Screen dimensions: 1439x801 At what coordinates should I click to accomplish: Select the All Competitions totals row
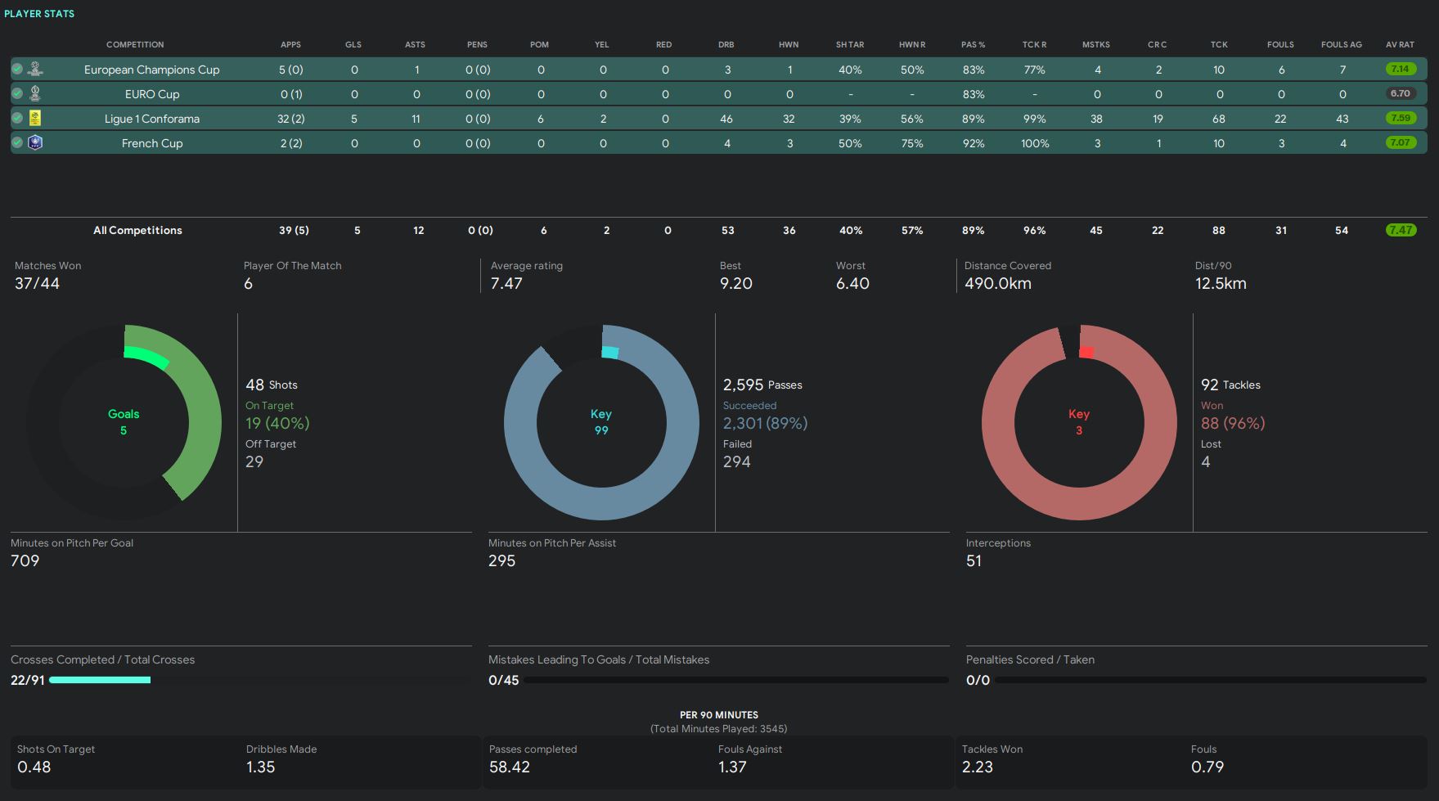[137, 231]
